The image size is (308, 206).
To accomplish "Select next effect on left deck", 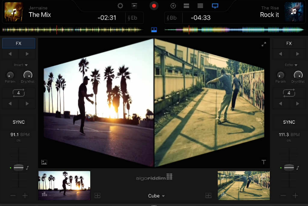I will [x=27, y=54].
